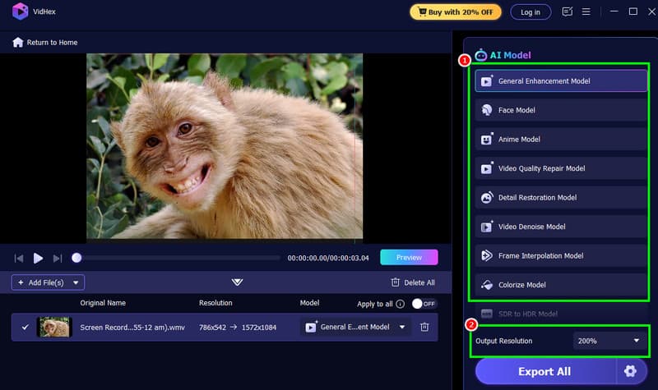Collapse the file list with the down chevron

[237, 282]
